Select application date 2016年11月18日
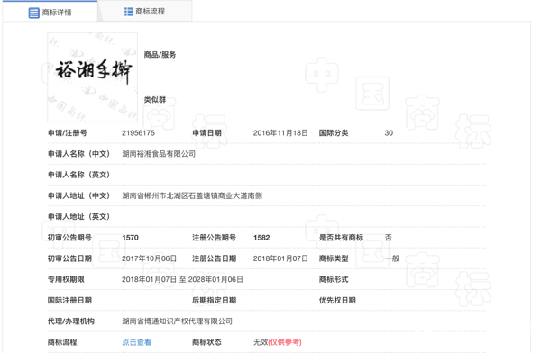 [x=280, y=133]
